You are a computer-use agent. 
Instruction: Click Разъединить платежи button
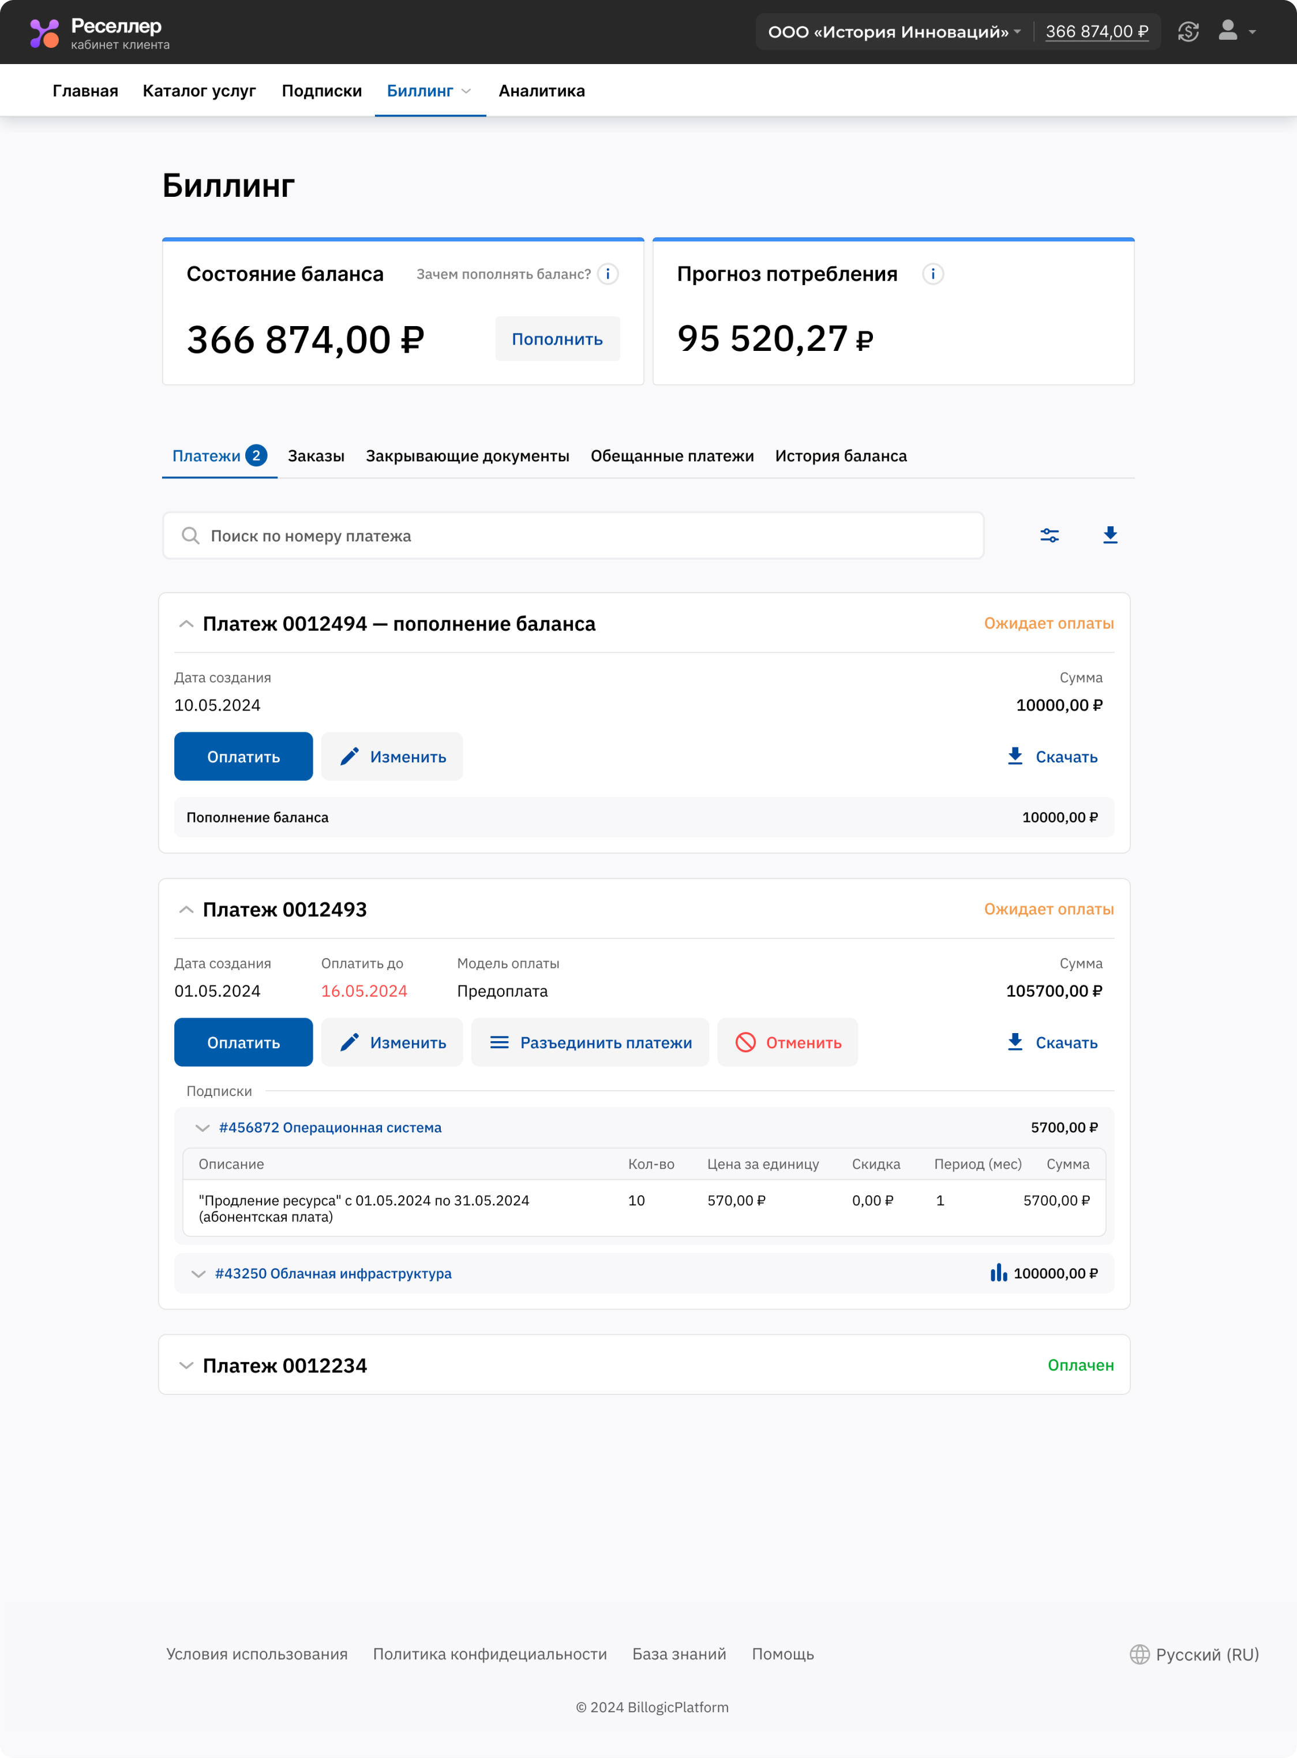(590, 1043)
